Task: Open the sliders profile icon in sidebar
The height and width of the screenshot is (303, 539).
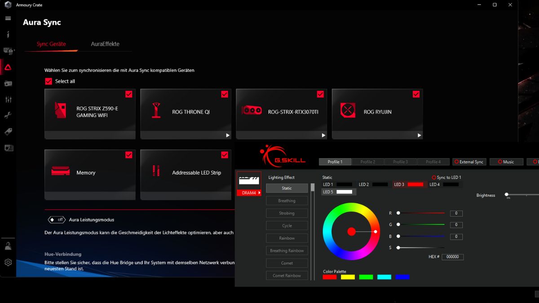Action: [x=8, y=100]
